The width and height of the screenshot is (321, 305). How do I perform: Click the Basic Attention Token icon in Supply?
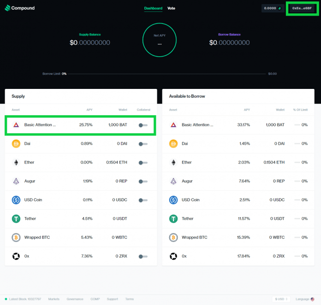16,125
